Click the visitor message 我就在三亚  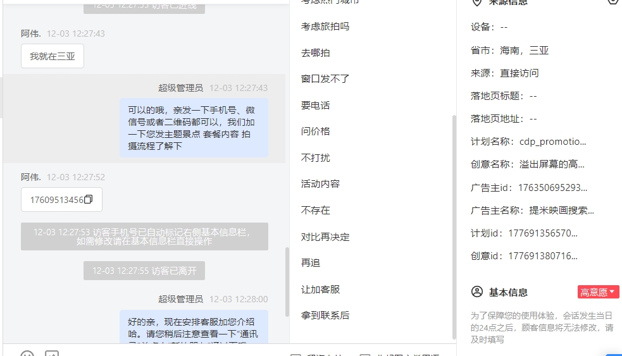coord(53,56)
